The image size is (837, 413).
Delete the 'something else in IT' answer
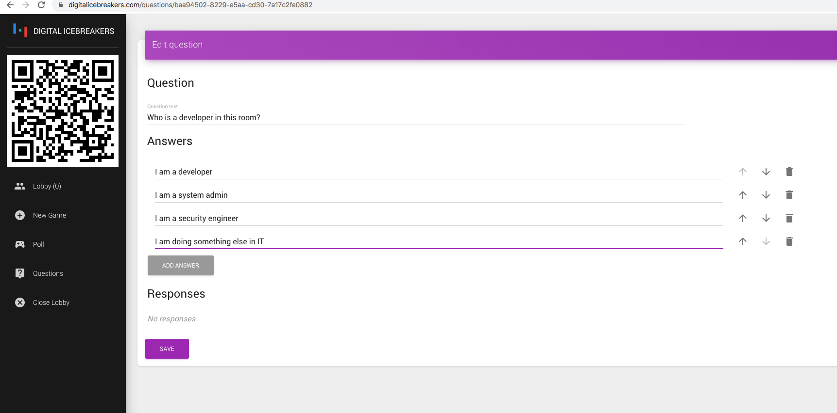coord(789,241)
